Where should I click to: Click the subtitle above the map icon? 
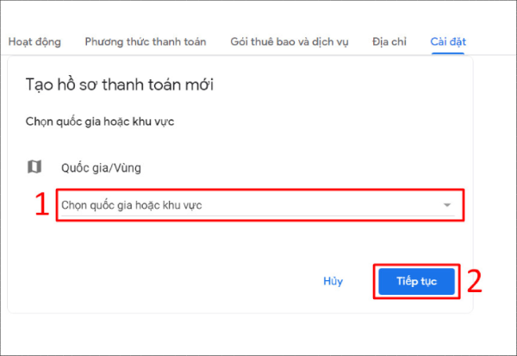100,121
